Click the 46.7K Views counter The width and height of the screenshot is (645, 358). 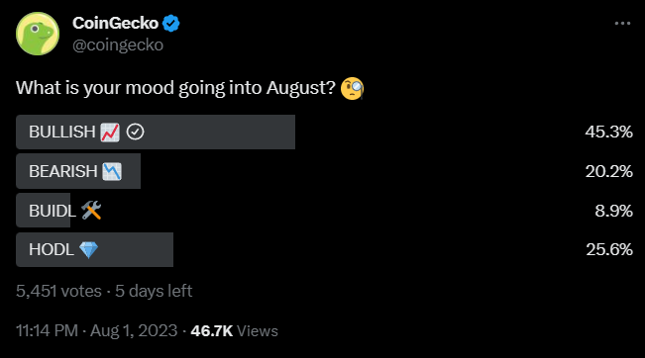tap(235, 331)
